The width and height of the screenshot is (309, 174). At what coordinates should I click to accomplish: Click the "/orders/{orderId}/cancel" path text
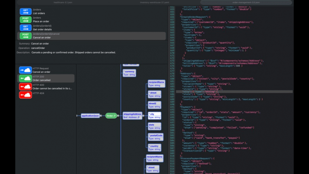[x=46, y=34]
